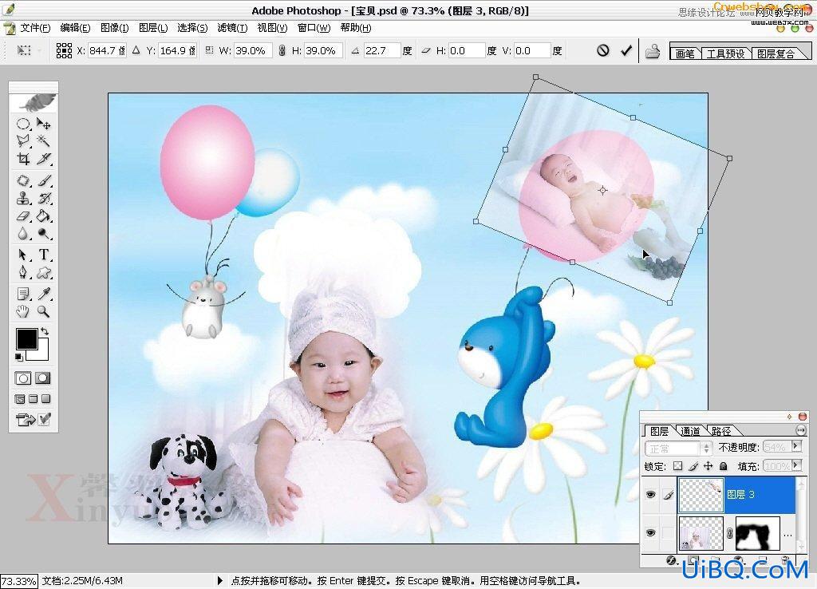Open the 图像(I) menu
The image size is (817, 589).
point(114,28)
